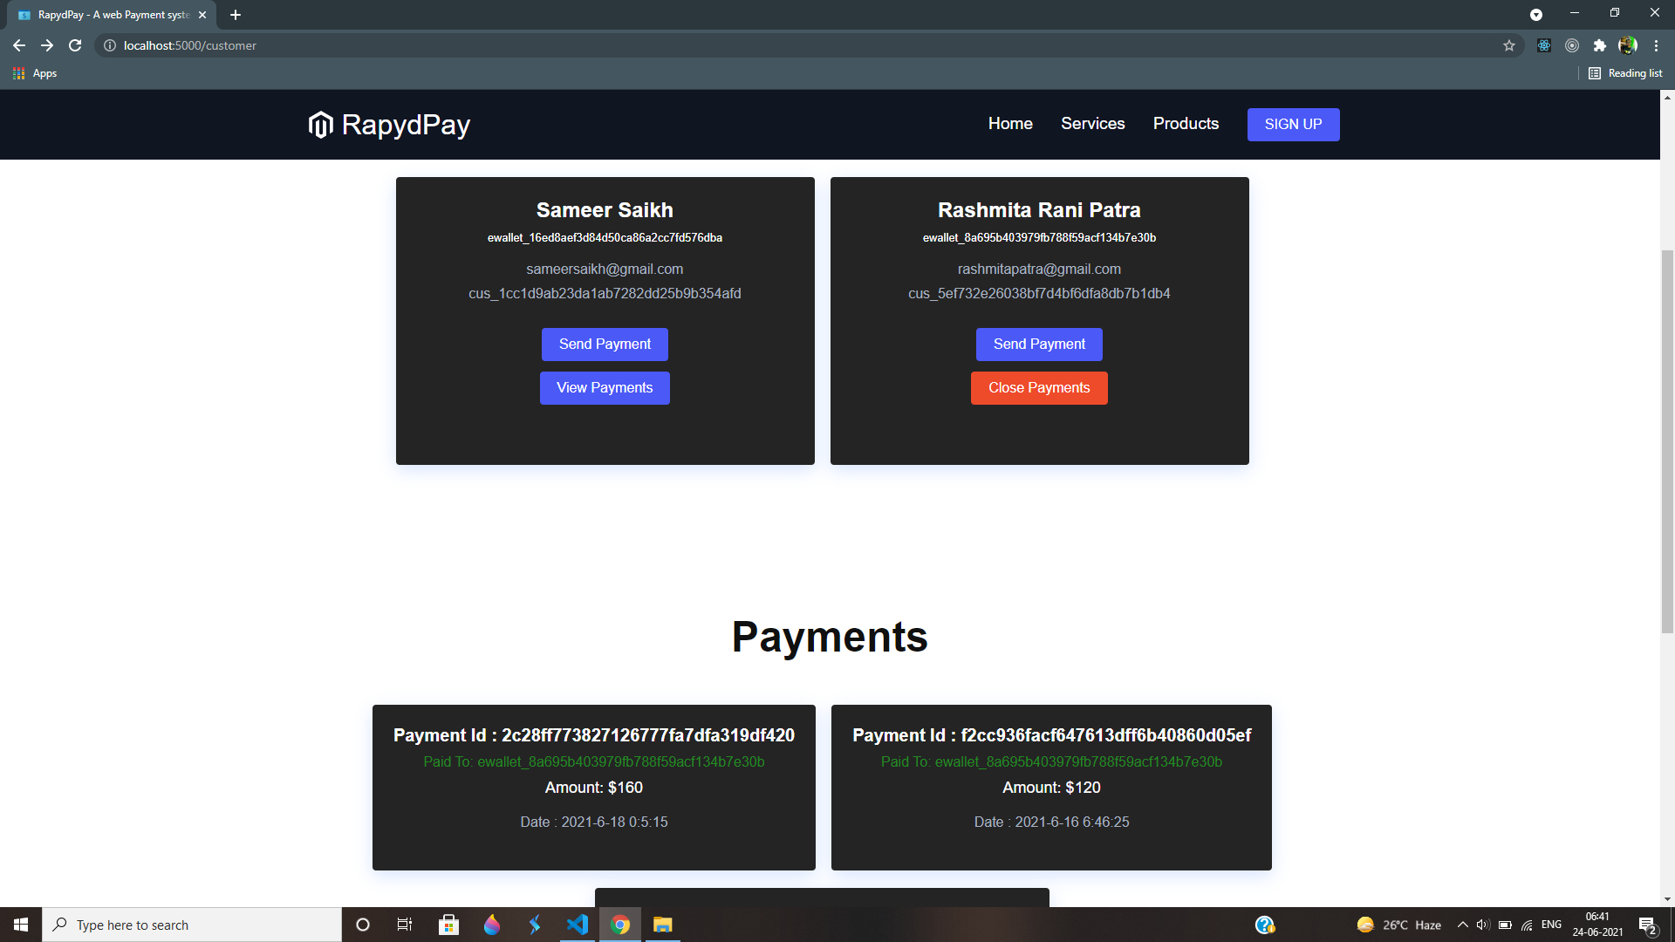Reload the page

click(x=75, y=45)
